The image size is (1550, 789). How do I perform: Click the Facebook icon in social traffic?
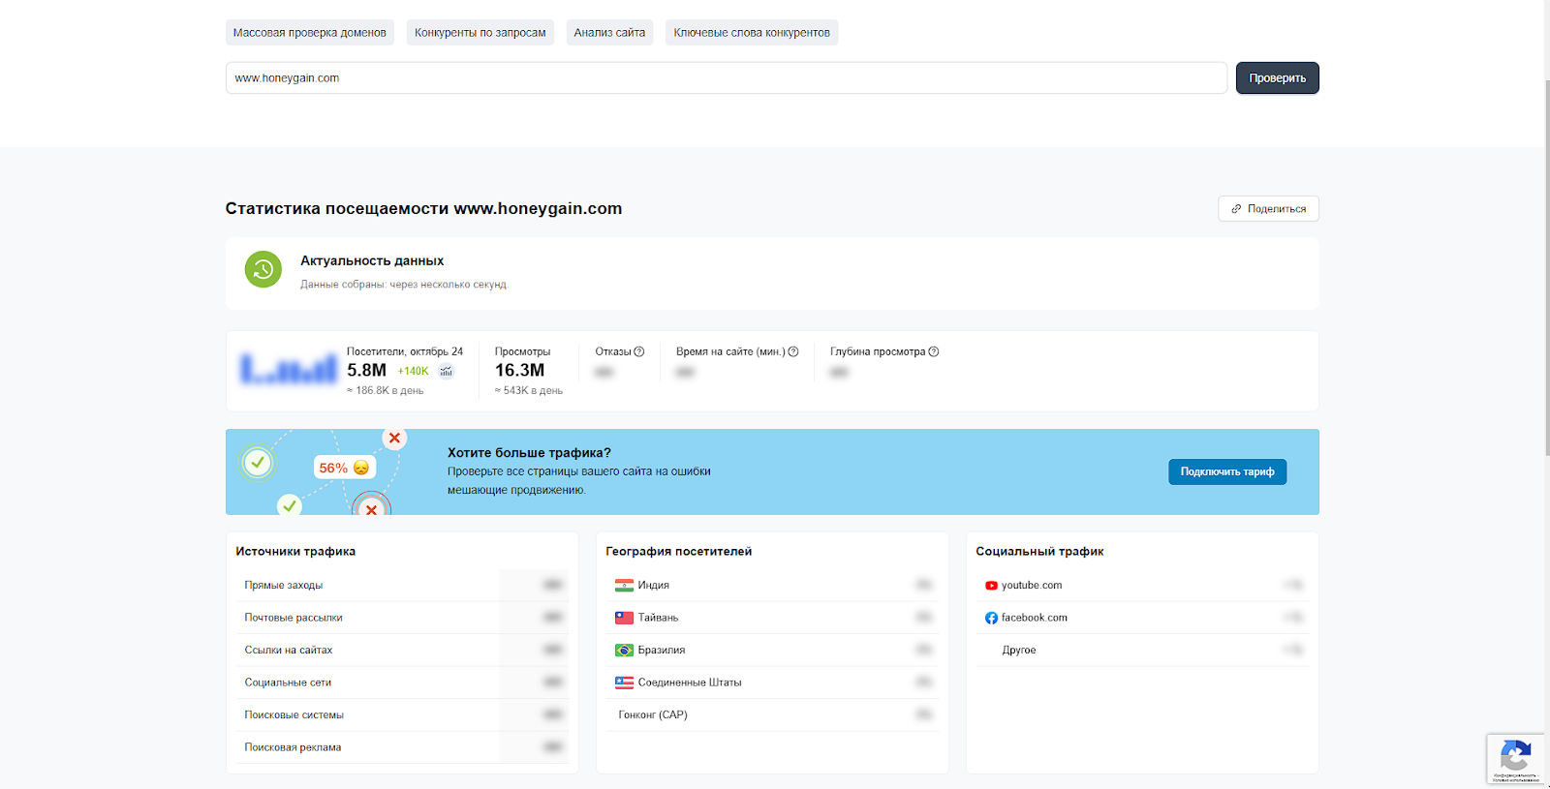click(991, 618)
